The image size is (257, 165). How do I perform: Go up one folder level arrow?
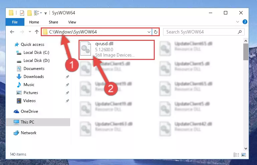[37, 32]
